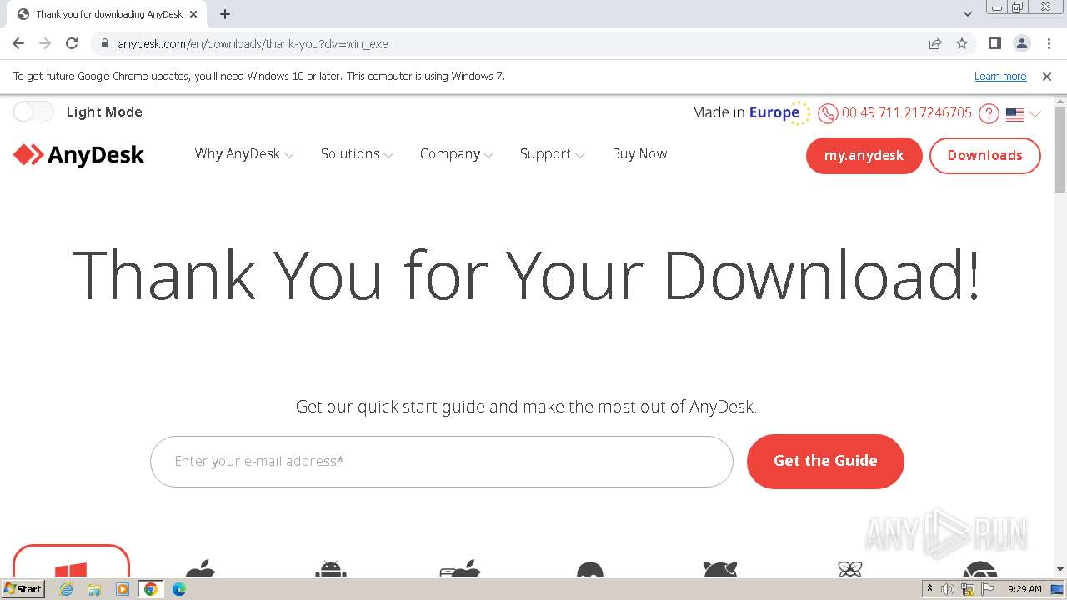Viewport: 1067px width, 600px height.
Task: Click the taskbar clock showing 9:29 AM
Action: (1024, 589)
